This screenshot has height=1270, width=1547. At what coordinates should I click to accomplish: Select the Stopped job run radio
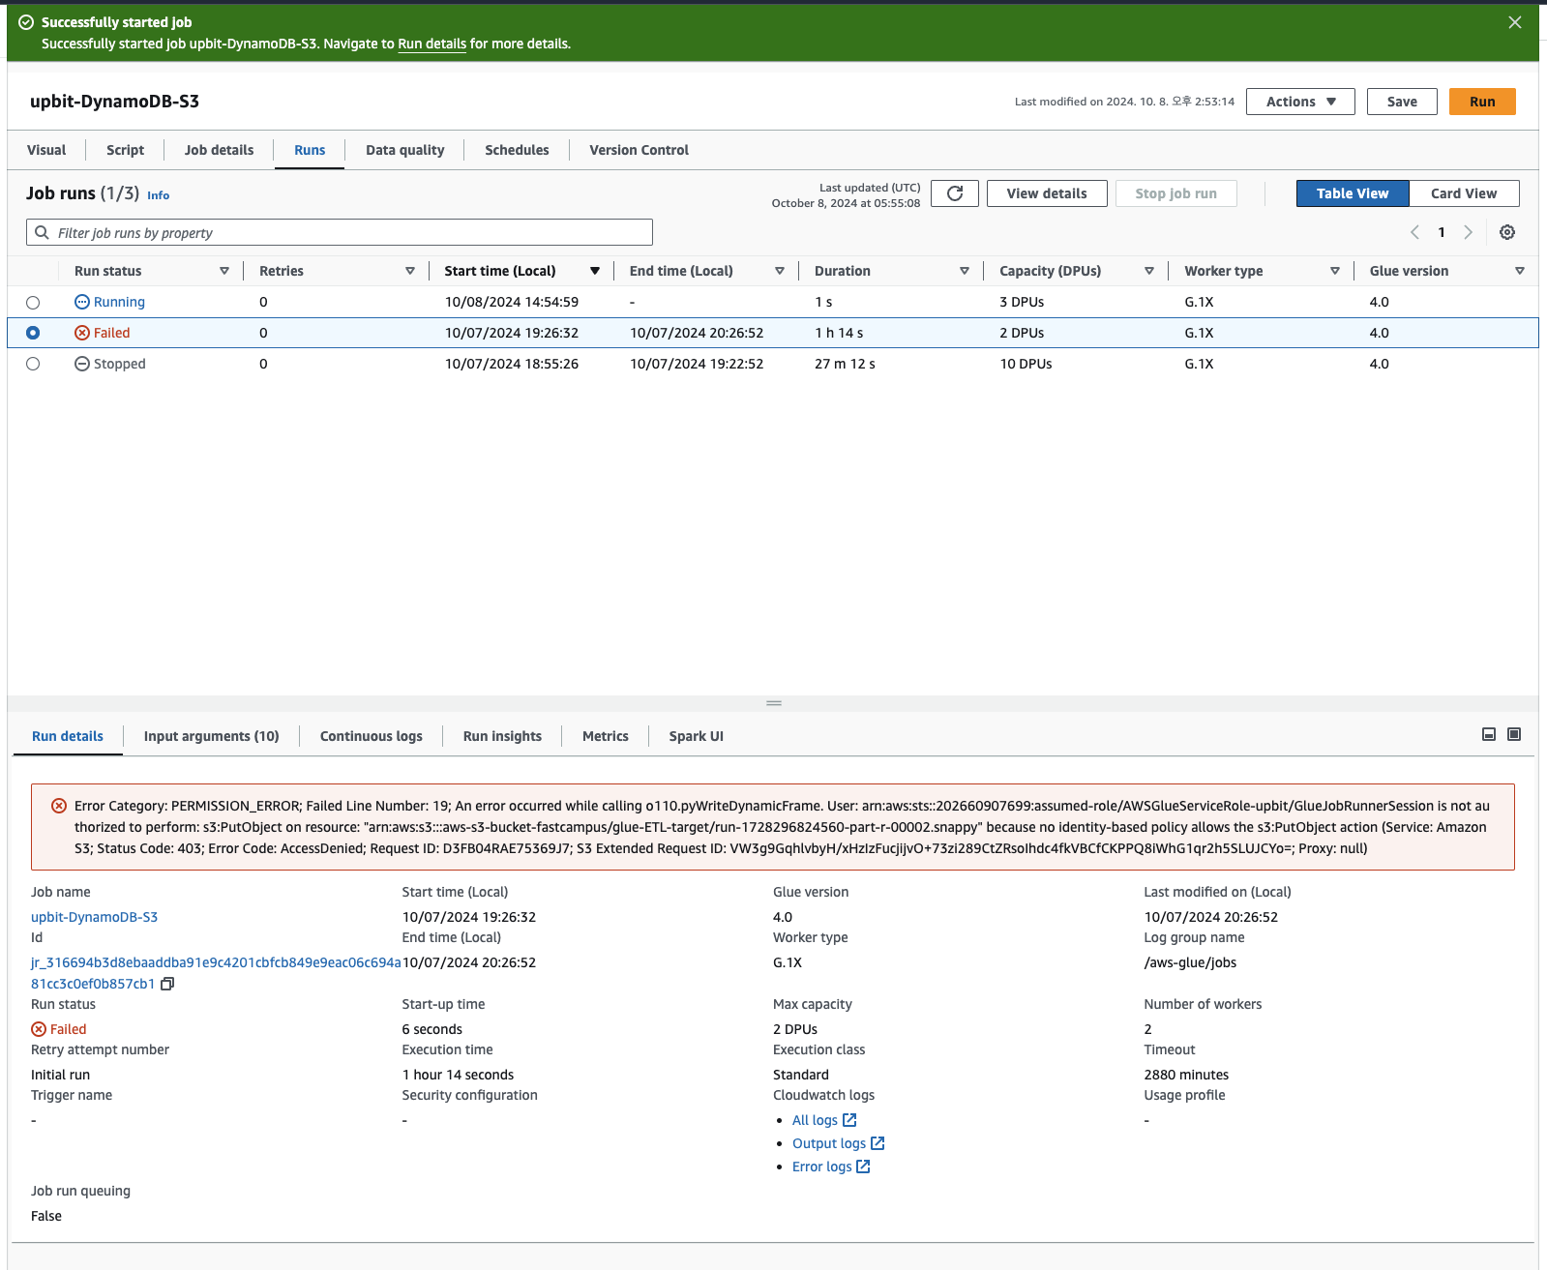point(33,364)
